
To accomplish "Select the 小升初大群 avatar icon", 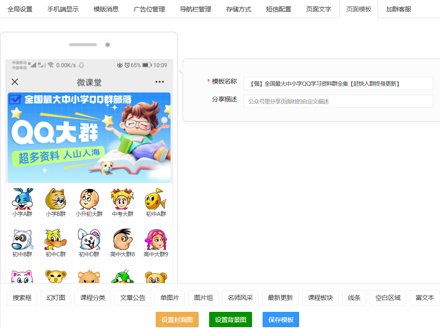I will [x=89, y=199].
